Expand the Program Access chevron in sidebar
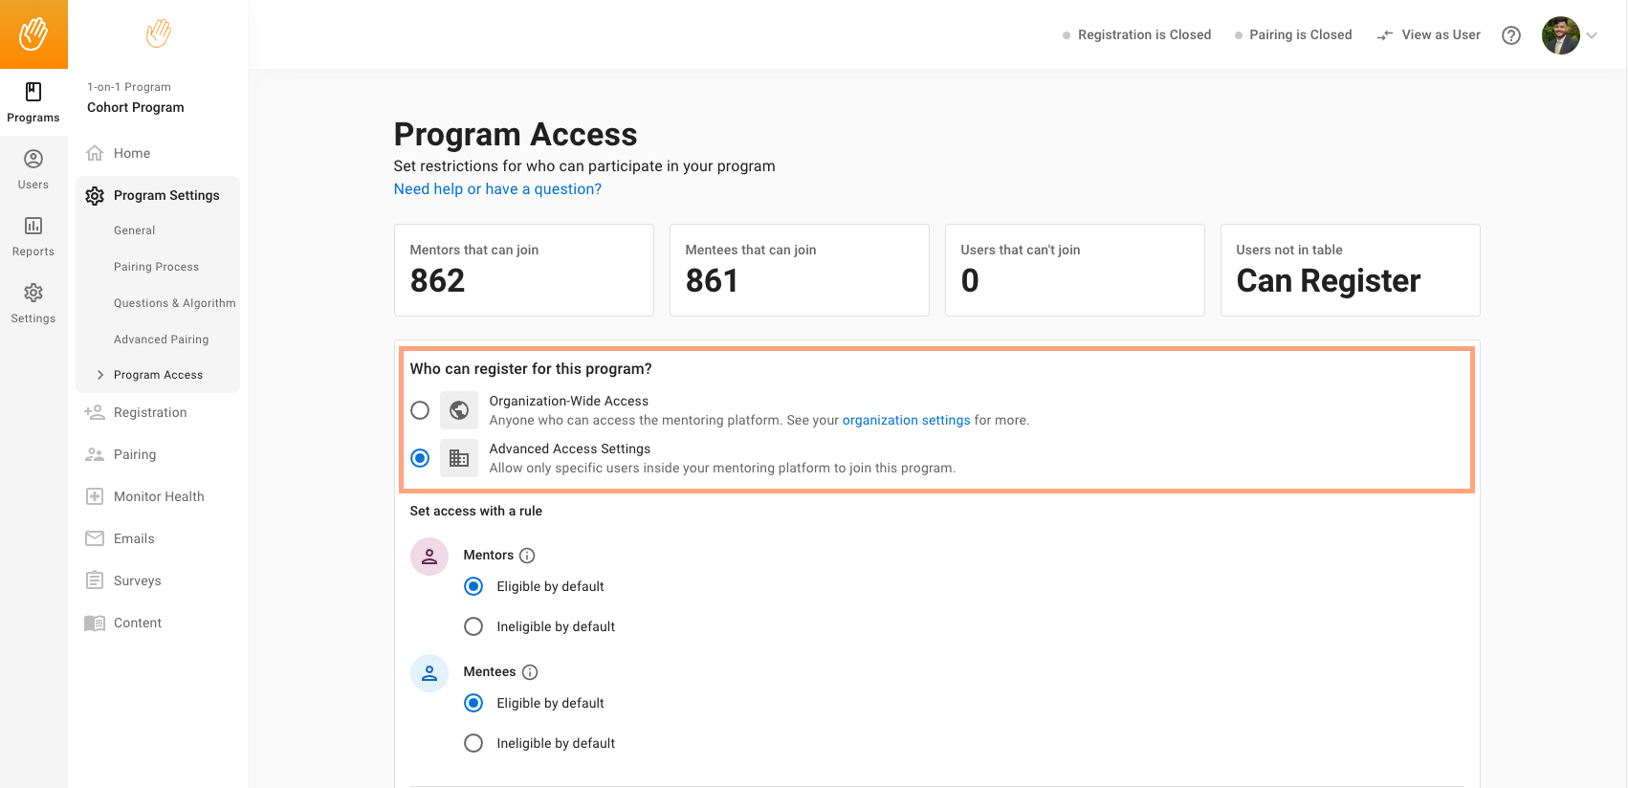 coord(100,375)
